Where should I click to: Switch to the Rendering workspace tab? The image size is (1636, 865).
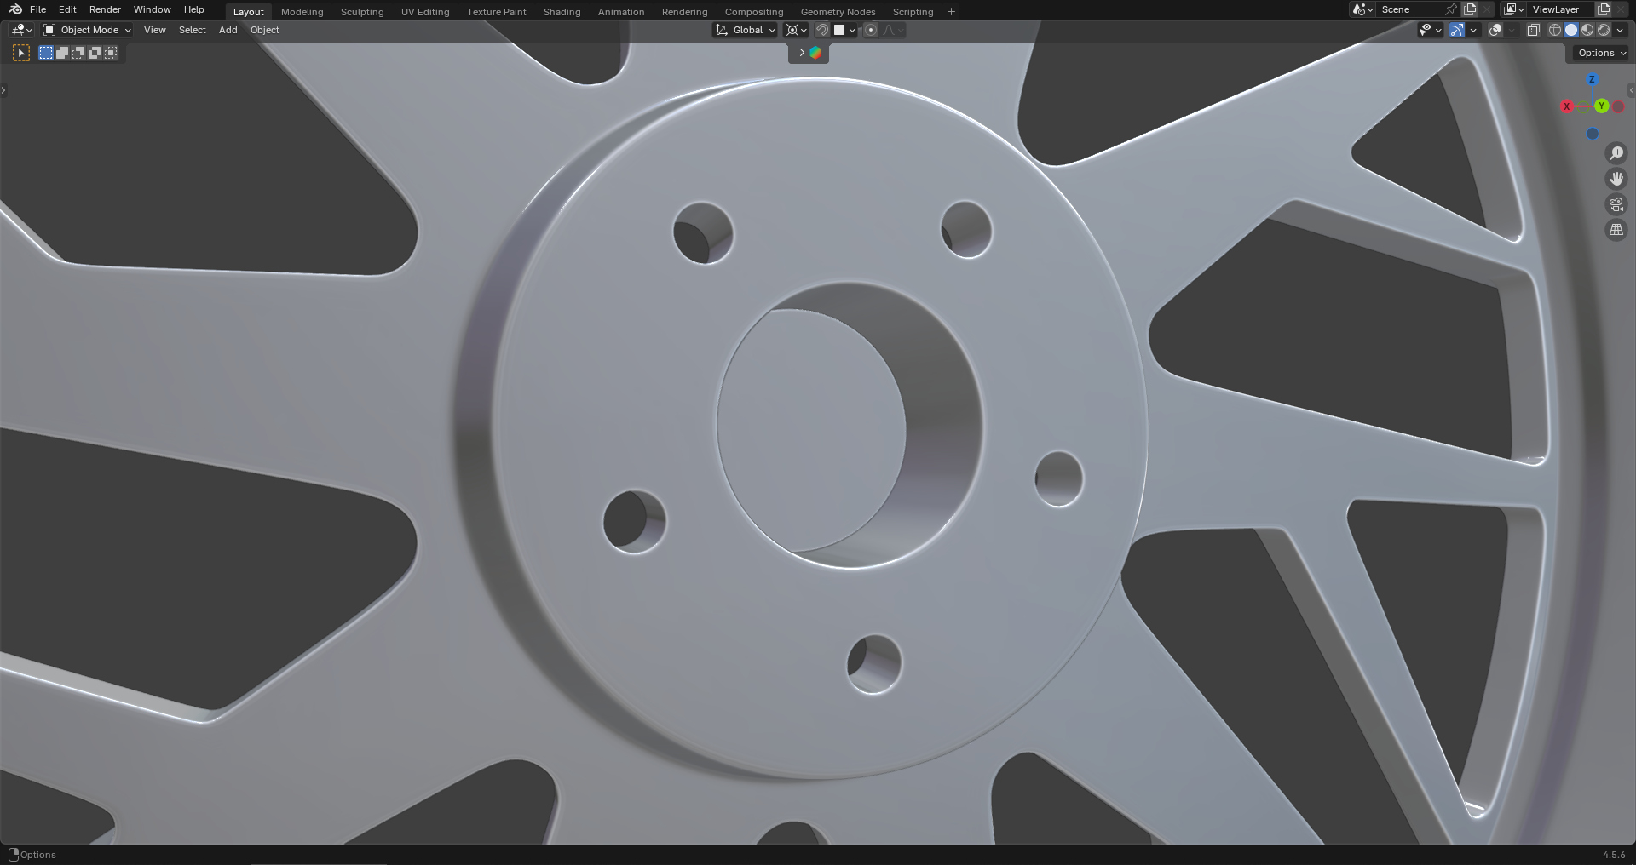point(684,11)
